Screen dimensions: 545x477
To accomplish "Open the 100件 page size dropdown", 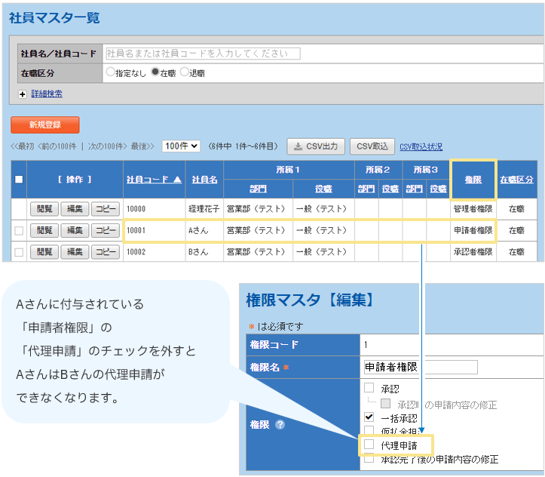I will click(x=181, y=146).
